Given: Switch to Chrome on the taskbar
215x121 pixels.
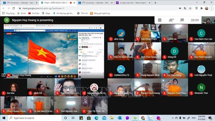Looking at the screenshot, I should 143,118.
